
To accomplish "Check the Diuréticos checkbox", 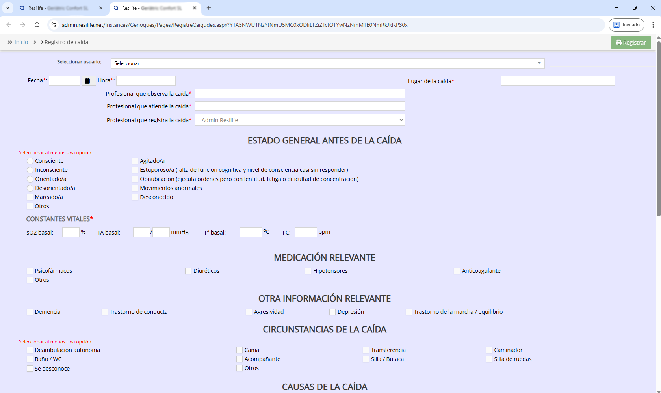I will click(188, 271).
